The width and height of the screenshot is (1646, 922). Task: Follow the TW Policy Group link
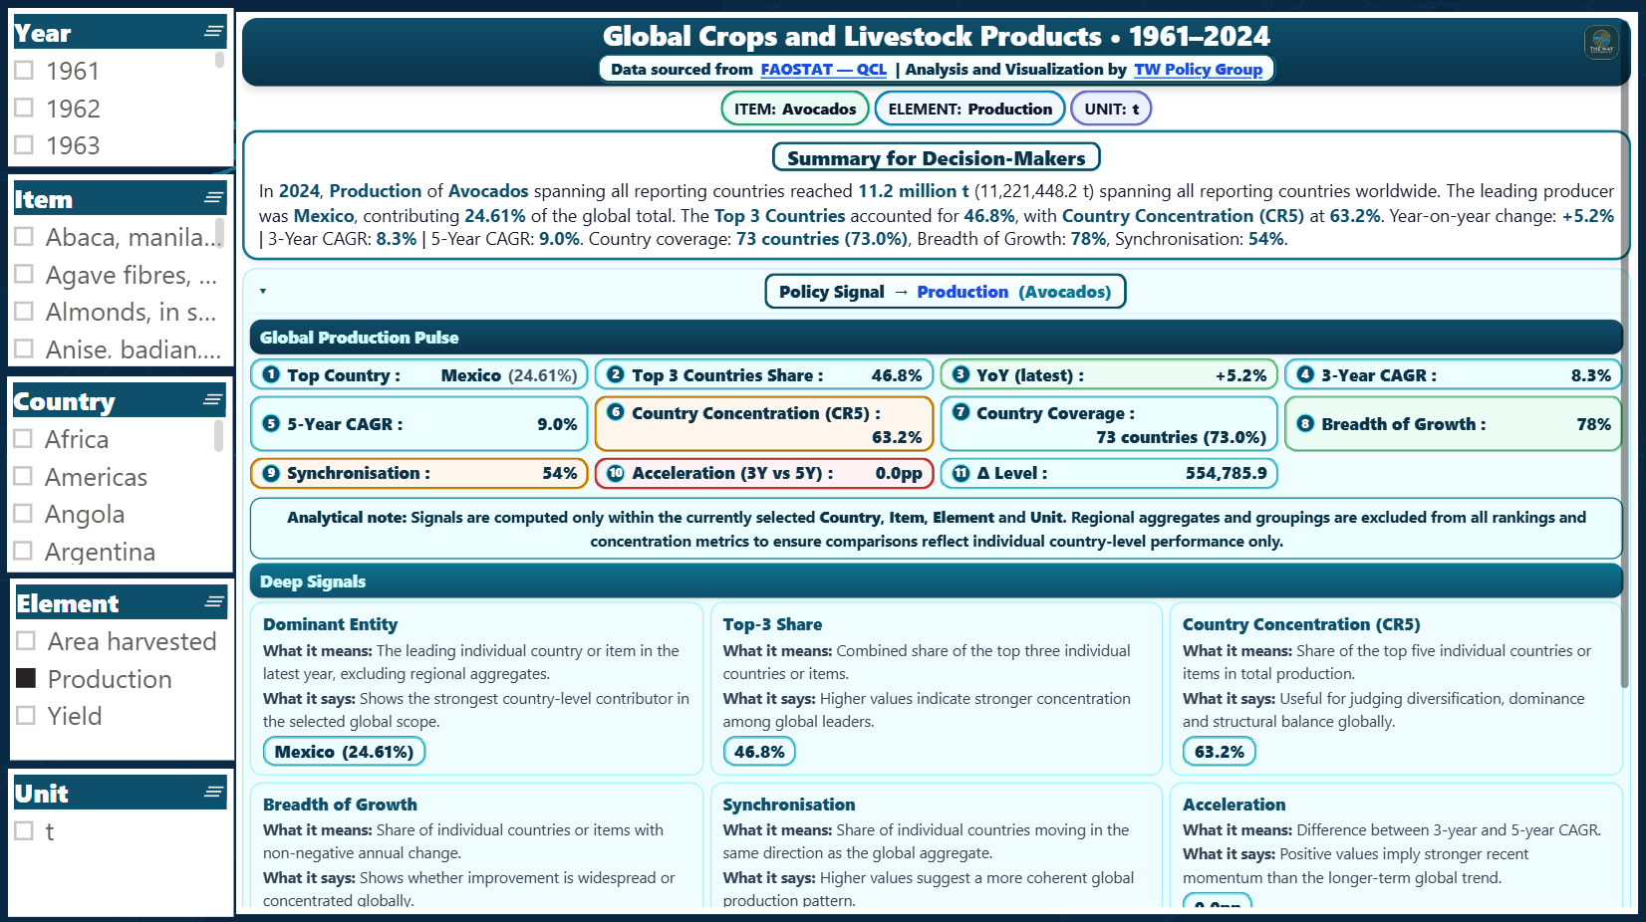coord(1199,69)
